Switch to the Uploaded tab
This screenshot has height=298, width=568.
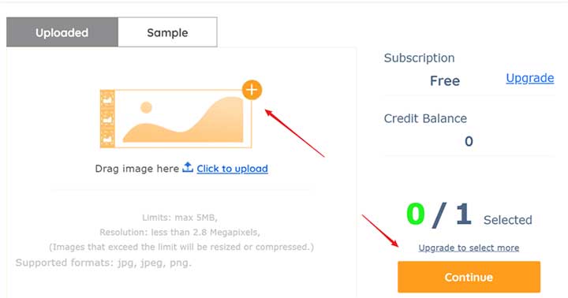(62, 32)
